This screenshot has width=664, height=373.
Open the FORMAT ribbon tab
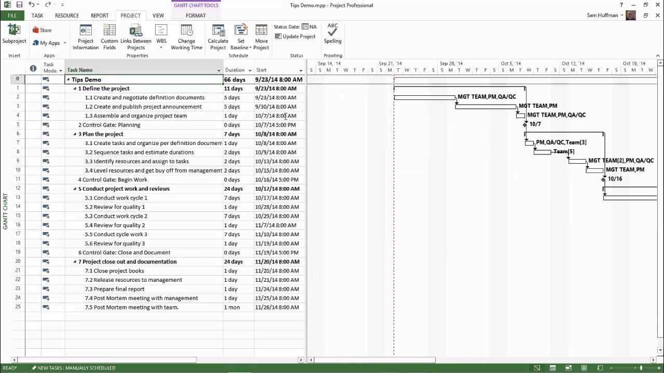(196, 16)
